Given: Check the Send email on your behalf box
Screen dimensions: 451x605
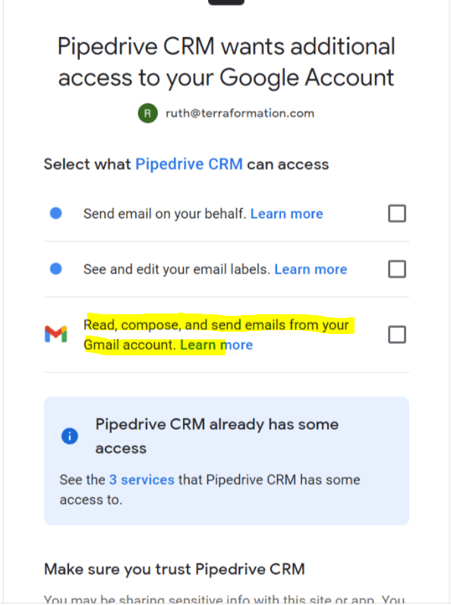Looking at the screenshot, I should click(x=397, y=213).
